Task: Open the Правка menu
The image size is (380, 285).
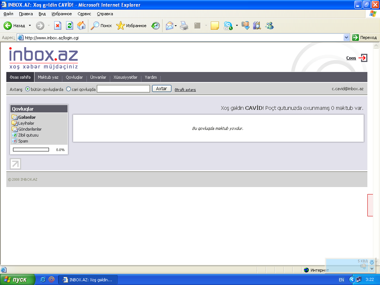Action: click(x=26, y=14)
